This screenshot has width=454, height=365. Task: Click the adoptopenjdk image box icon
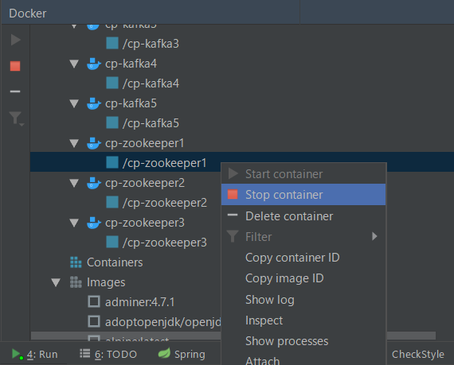click(94, 321)
